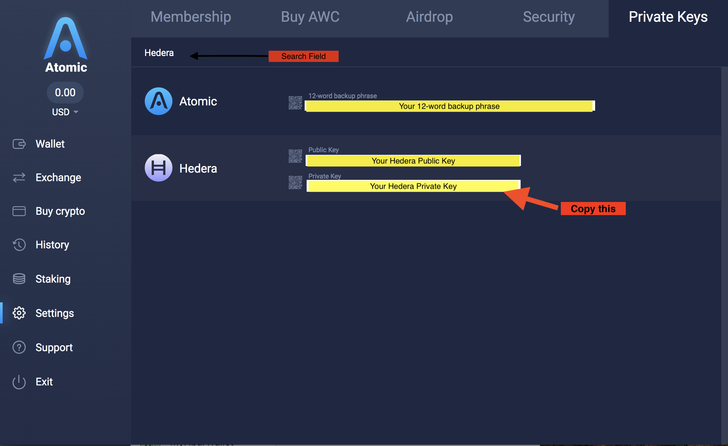Open the Security tab

pos(549,17)
